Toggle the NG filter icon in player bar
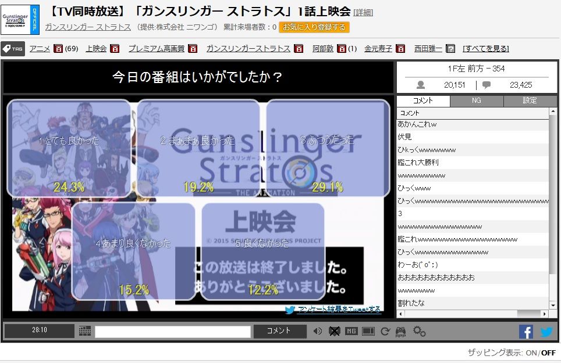The image size is (561, 363). click(351, 331)
